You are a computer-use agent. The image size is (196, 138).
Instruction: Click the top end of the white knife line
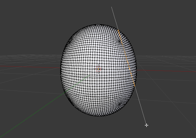pyautogui.click(x=112, y=7)
